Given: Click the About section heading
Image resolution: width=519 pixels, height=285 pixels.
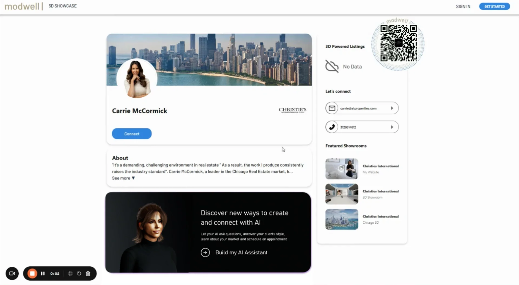Looking at the screenshot, I should (120, 158).
